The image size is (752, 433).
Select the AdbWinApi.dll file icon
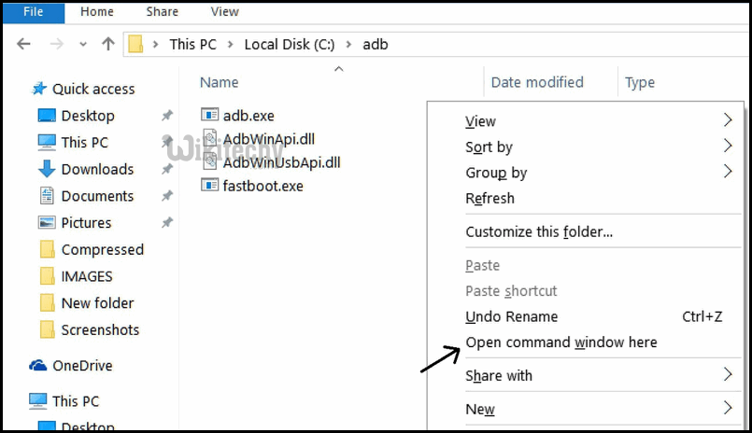(x=209, y=139)
